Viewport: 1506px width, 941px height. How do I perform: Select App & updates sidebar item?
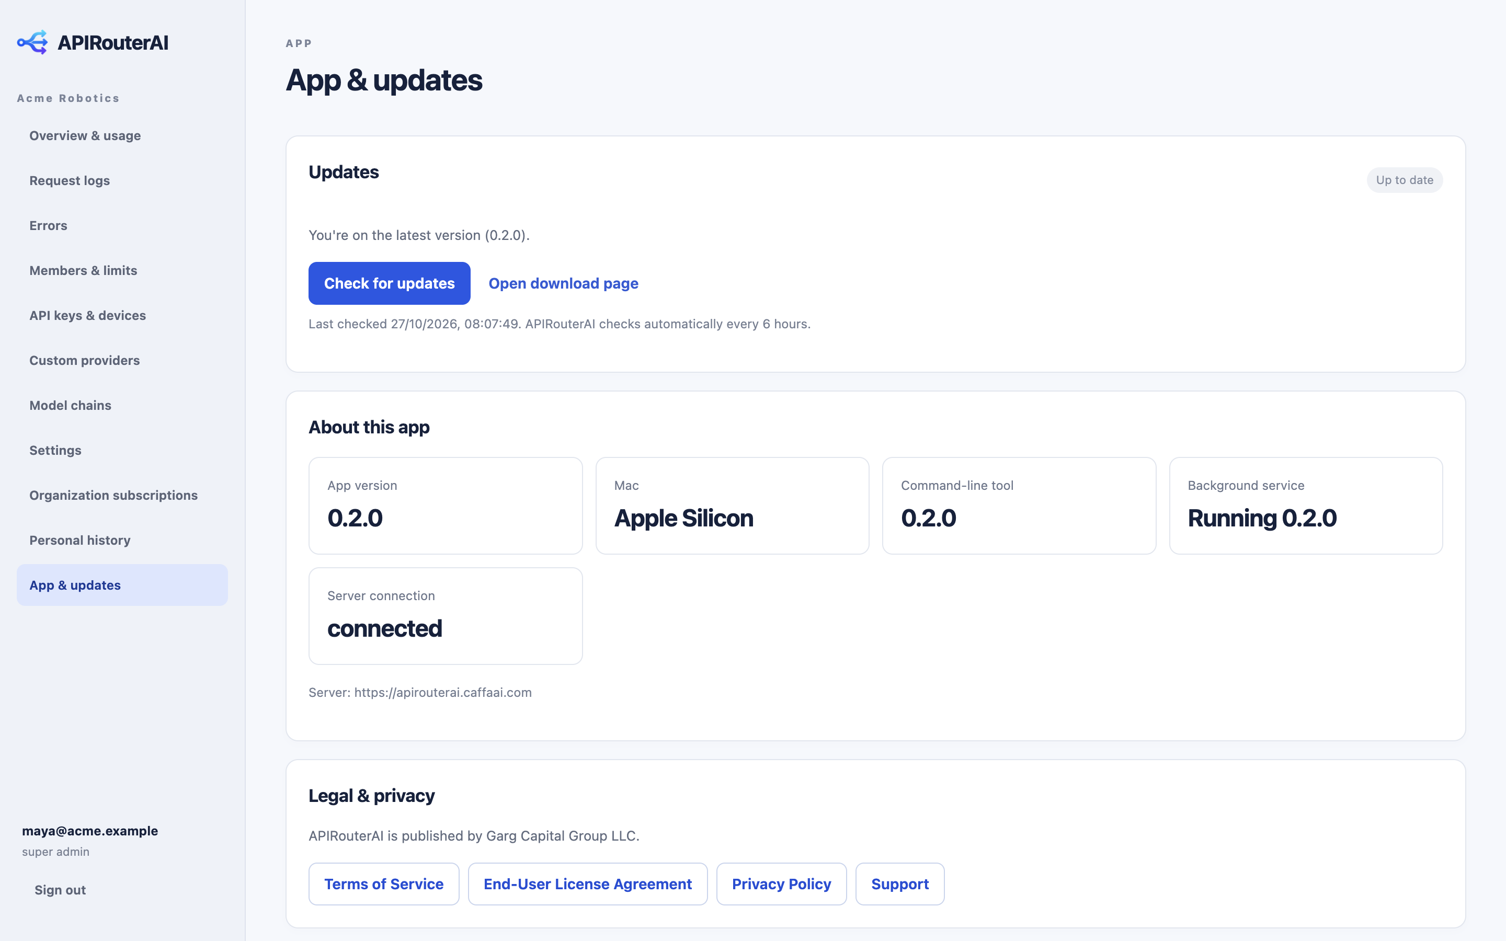(x=122, y=585)
